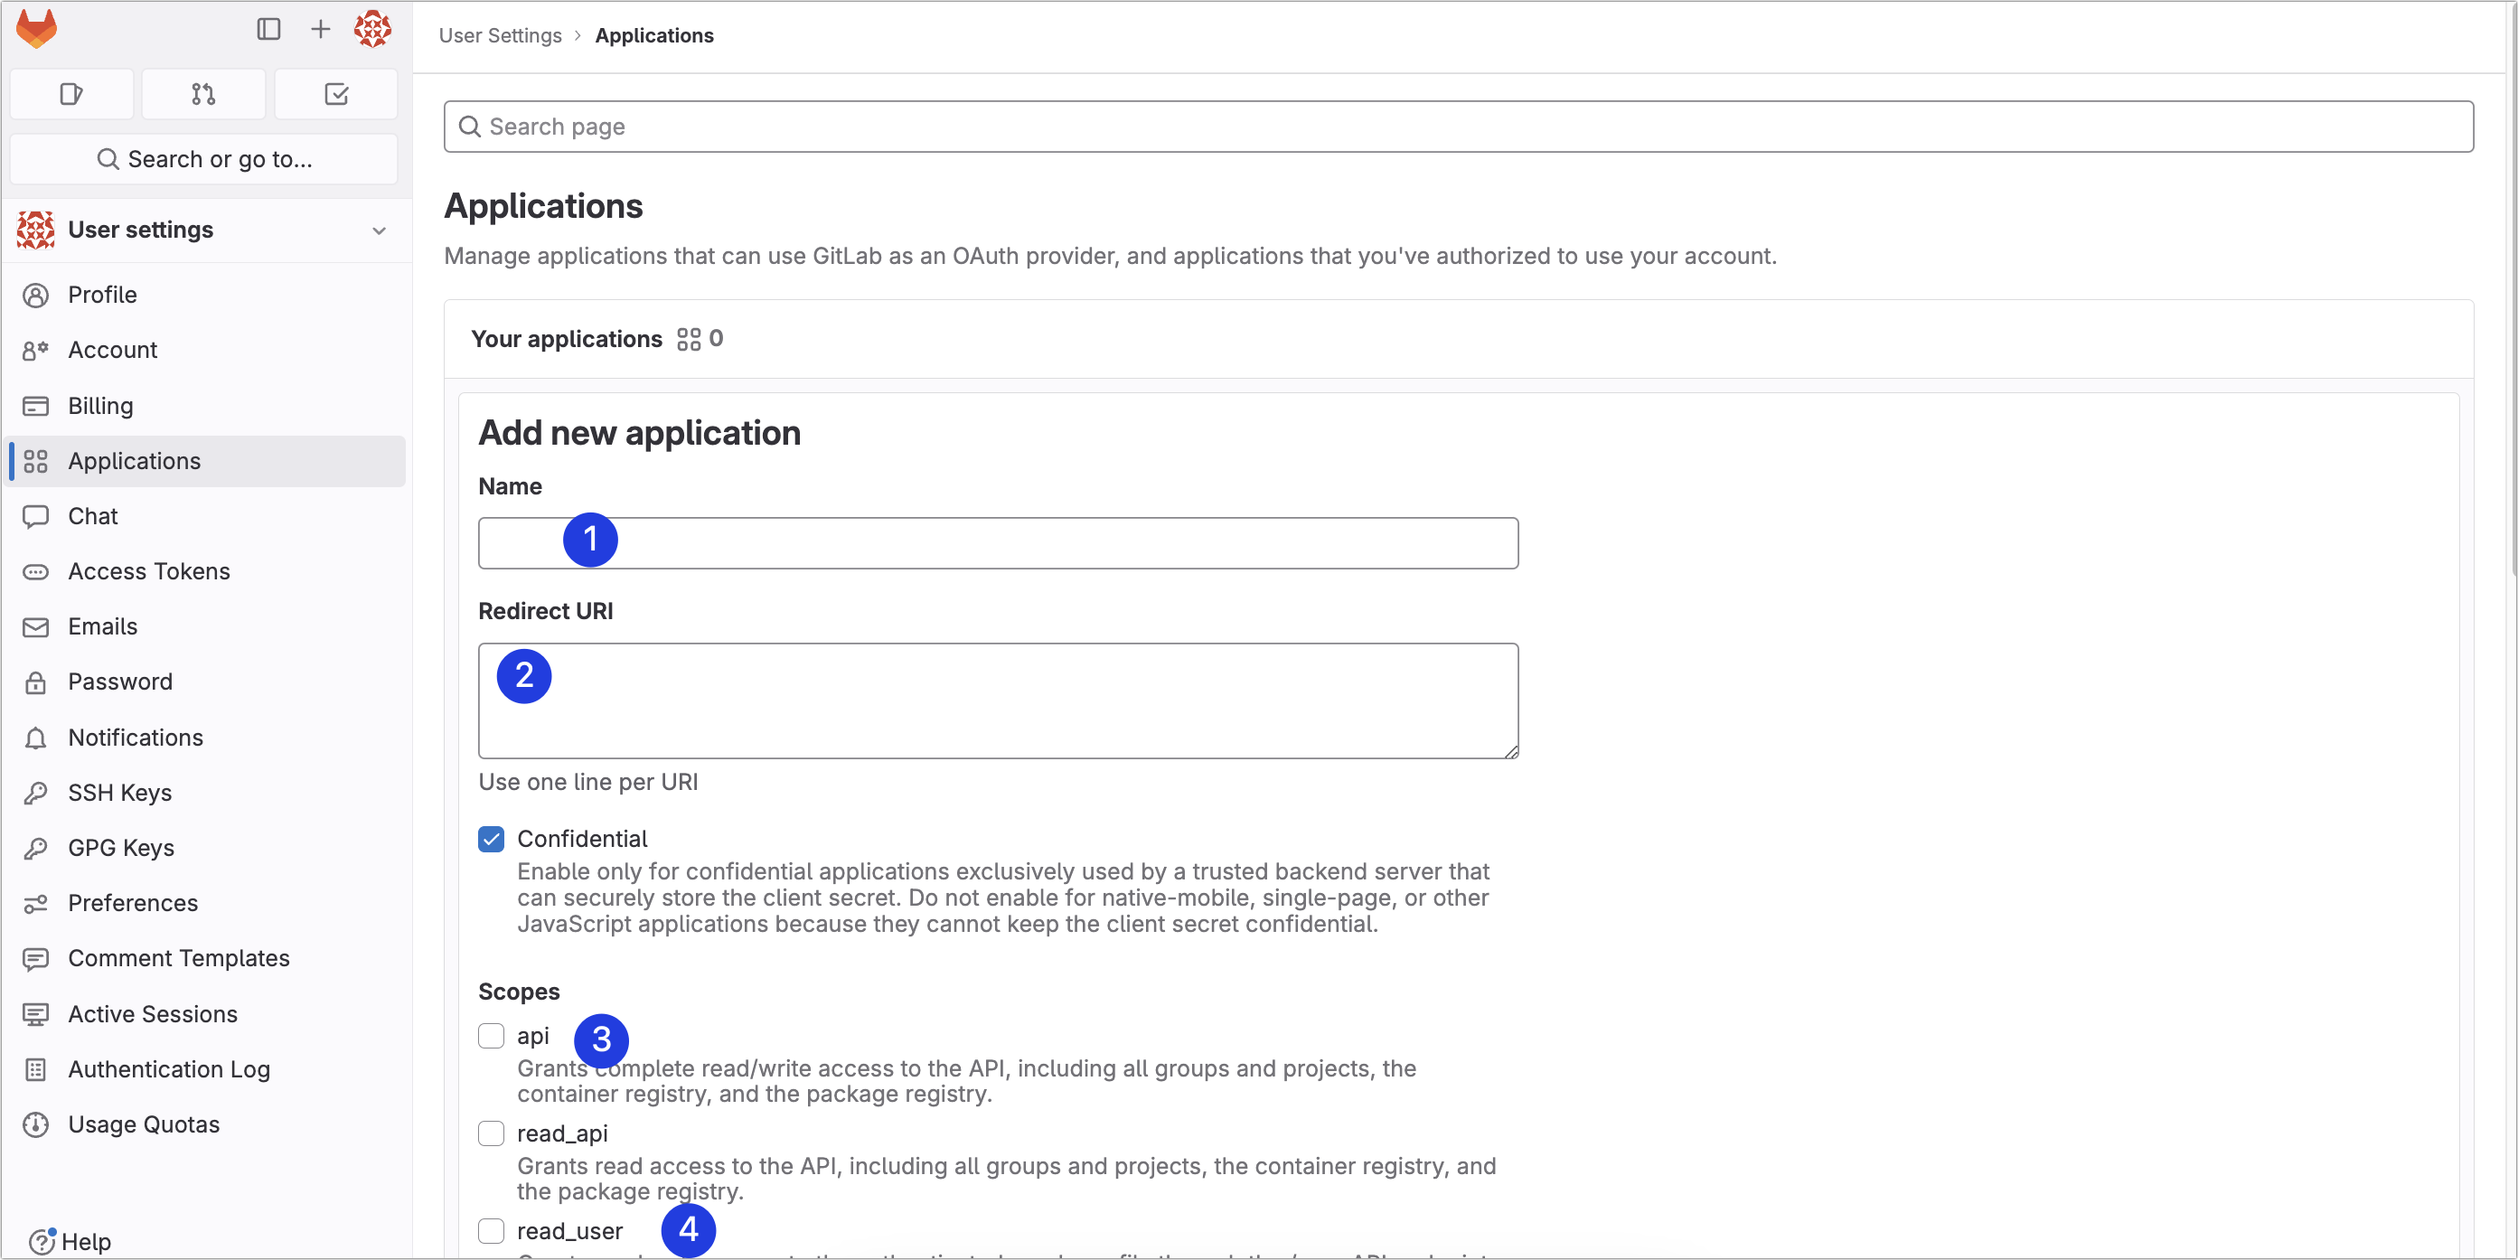This screenshot has width=2518, height=1260.
Task: Open merge requests icon button
Action: point(203,94)
